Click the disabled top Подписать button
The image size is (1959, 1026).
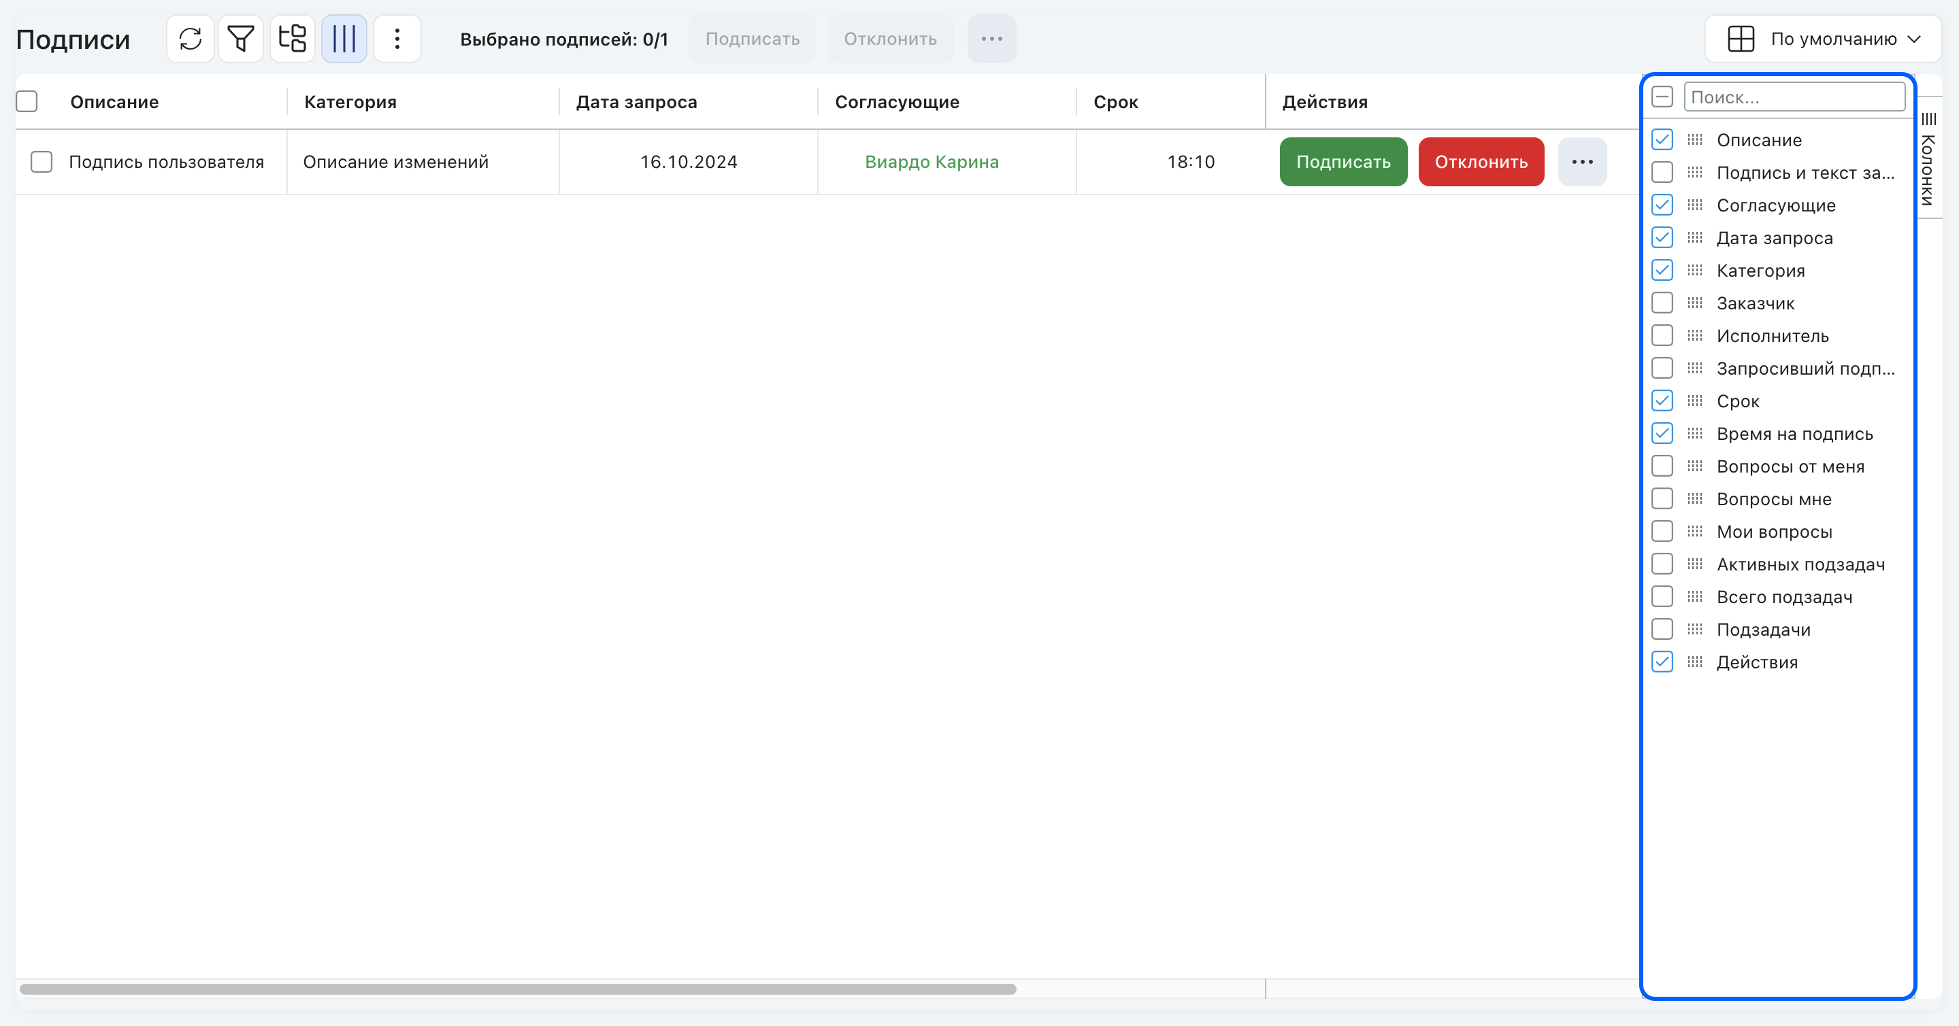(752, 39)
